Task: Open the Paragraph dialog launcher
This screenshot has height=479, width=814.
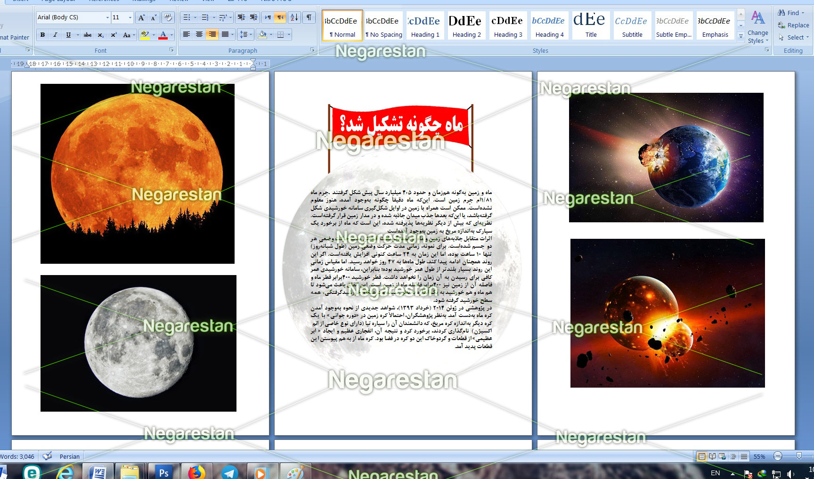Action: tap(312, 49)
